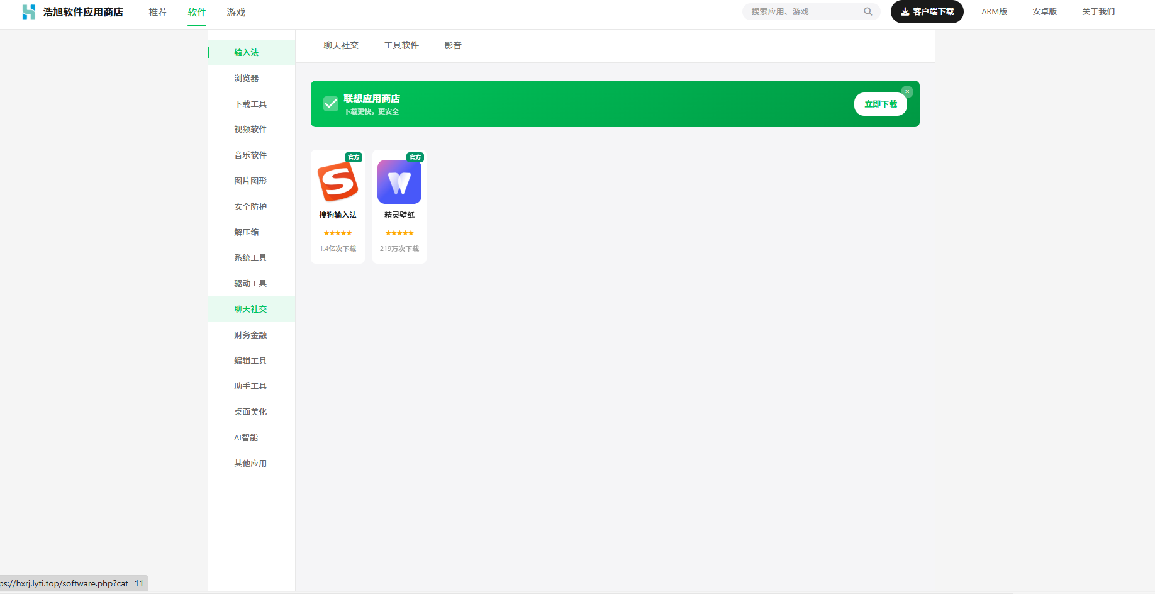Open the 安卓版 link
Screen dimensions: 1155x594
(x=1044, y=12)
